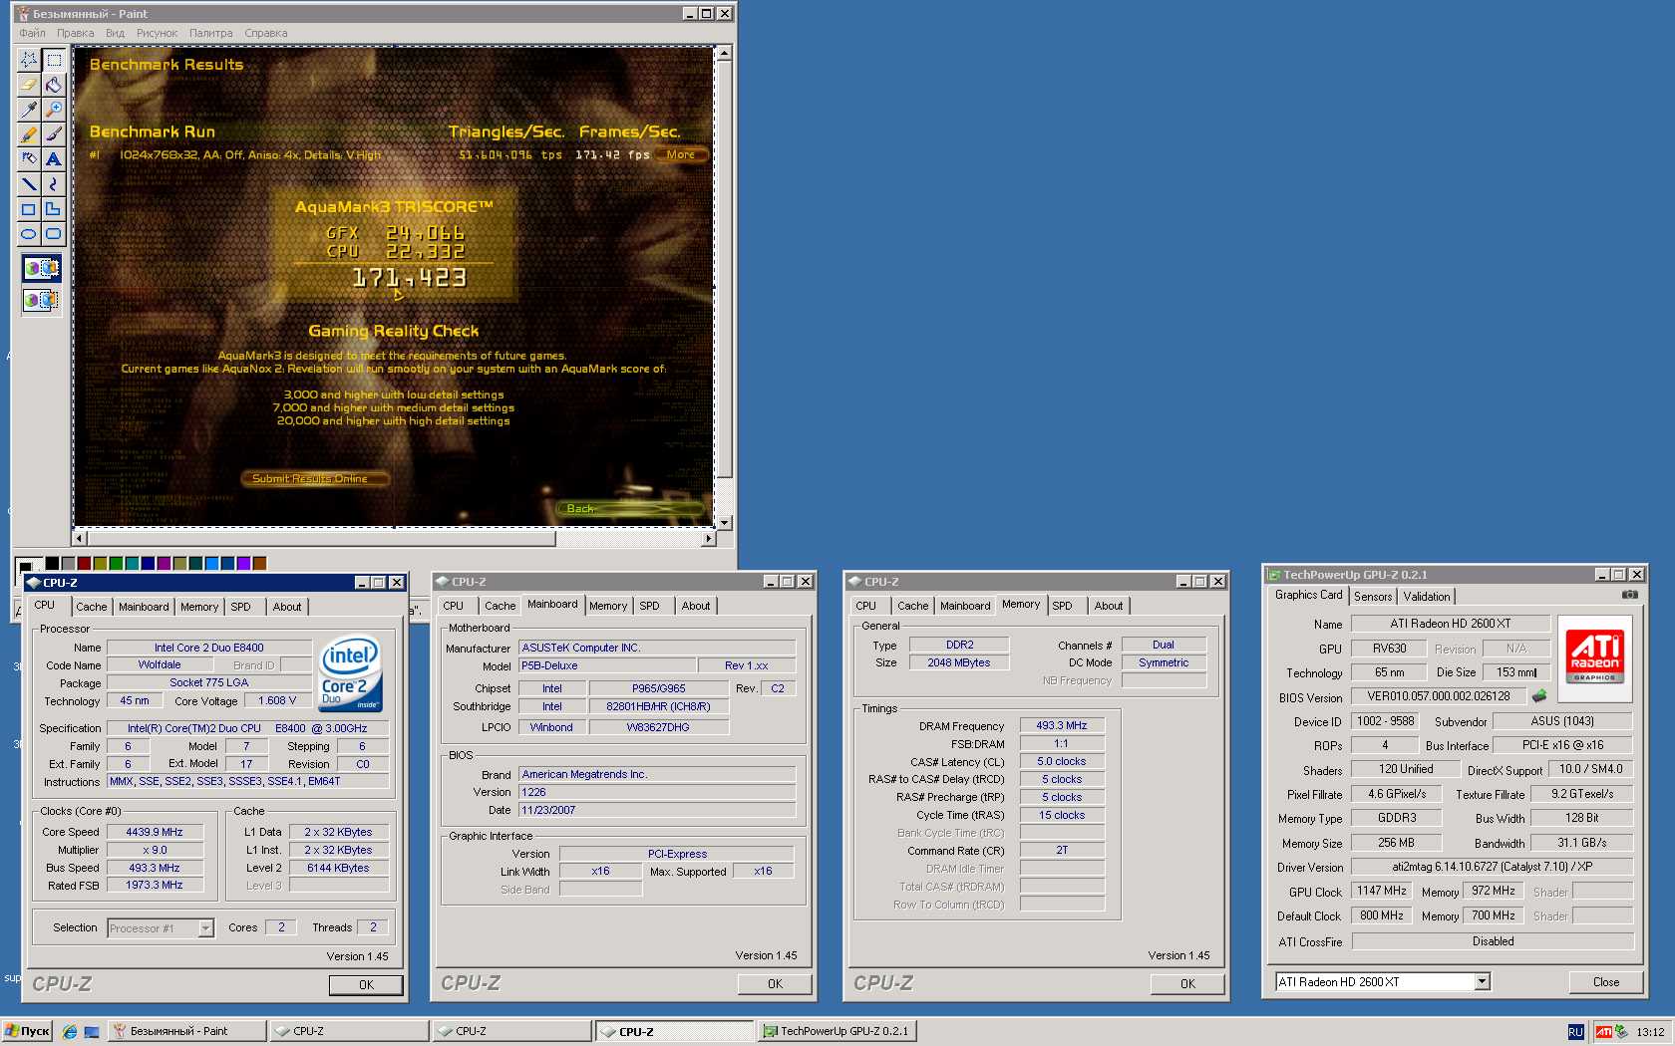1675x1046 pixels.
Task: Choose the Fill With Color bucket tool
Action: (54, 85)
